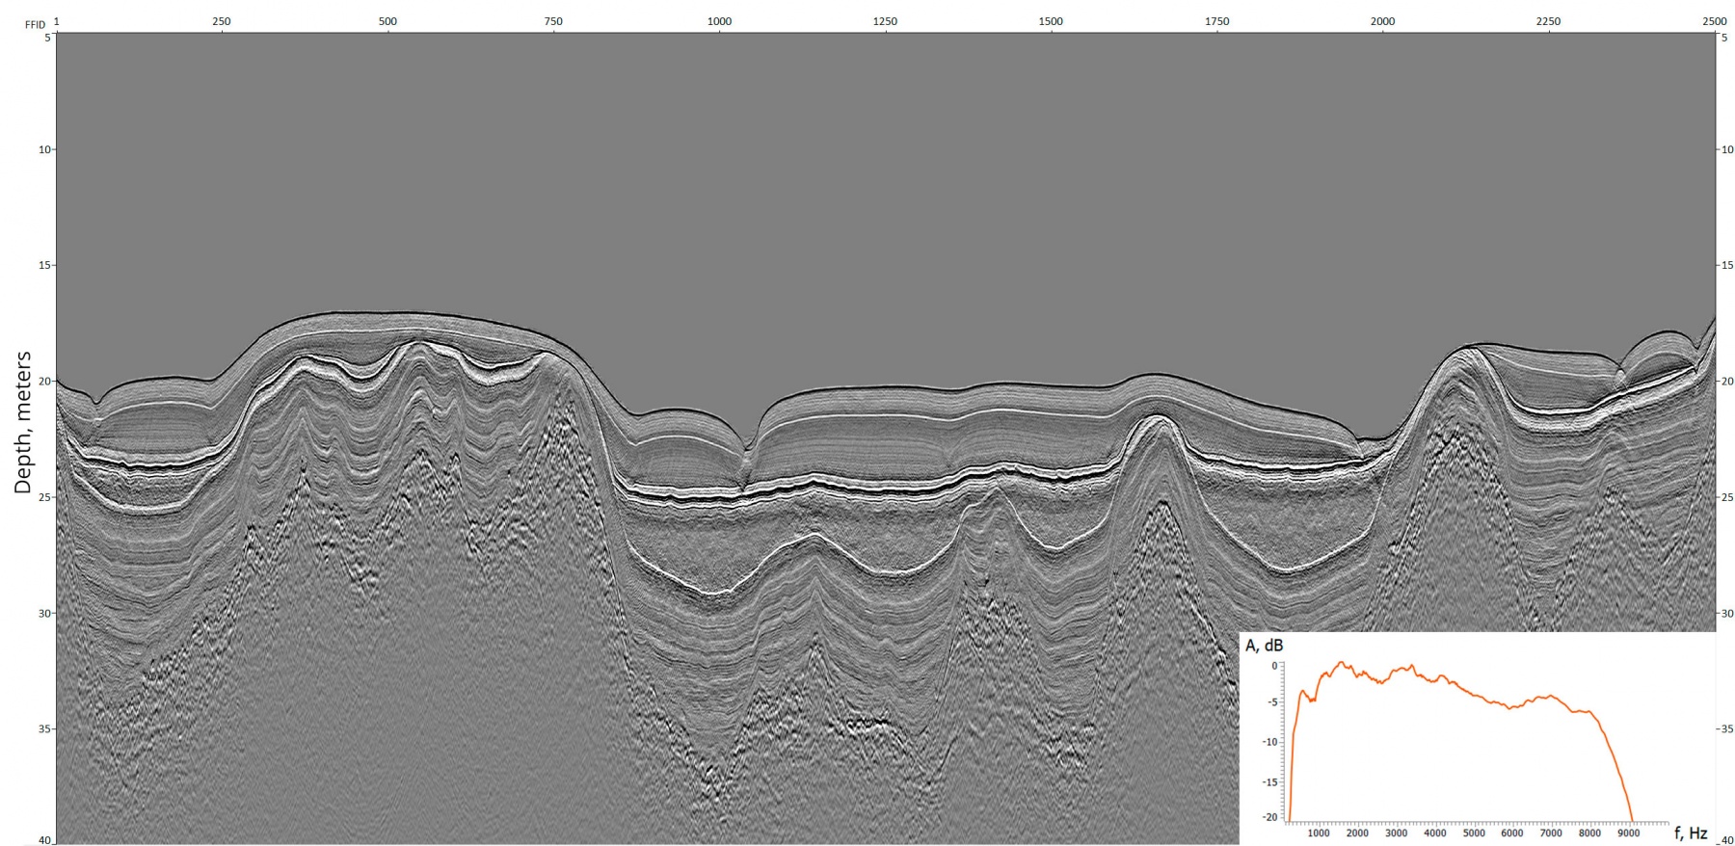The width and height of the screenshot is (1735, 846).
Task: Click the FFID 1000 tick label
Action: (x=719, y=21)
